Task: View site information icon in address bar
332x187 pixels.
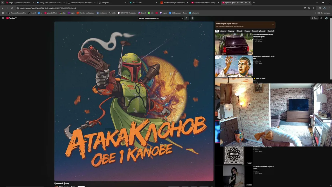Action: 17,8
